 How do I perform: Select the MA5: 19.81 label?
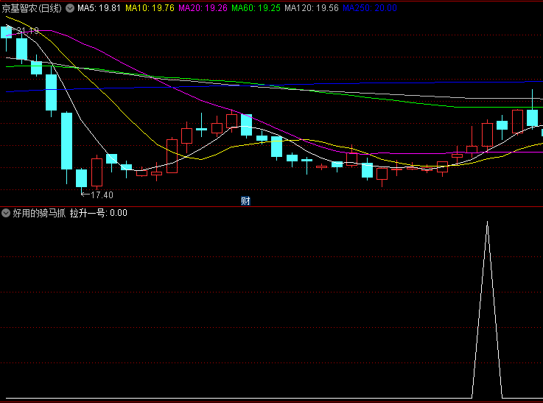point(99,8)
